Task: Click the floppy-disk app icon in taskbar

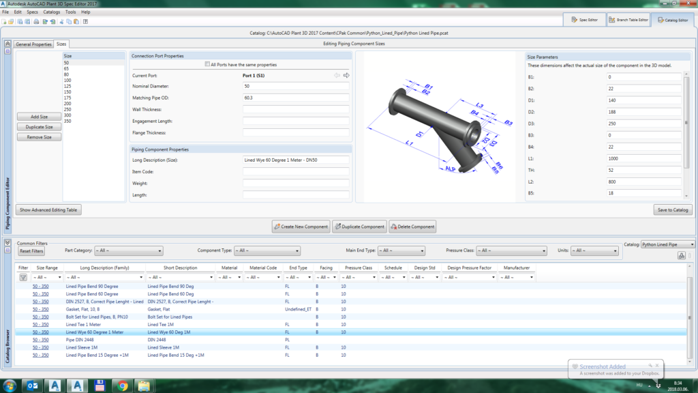Action: coord(100,386)
